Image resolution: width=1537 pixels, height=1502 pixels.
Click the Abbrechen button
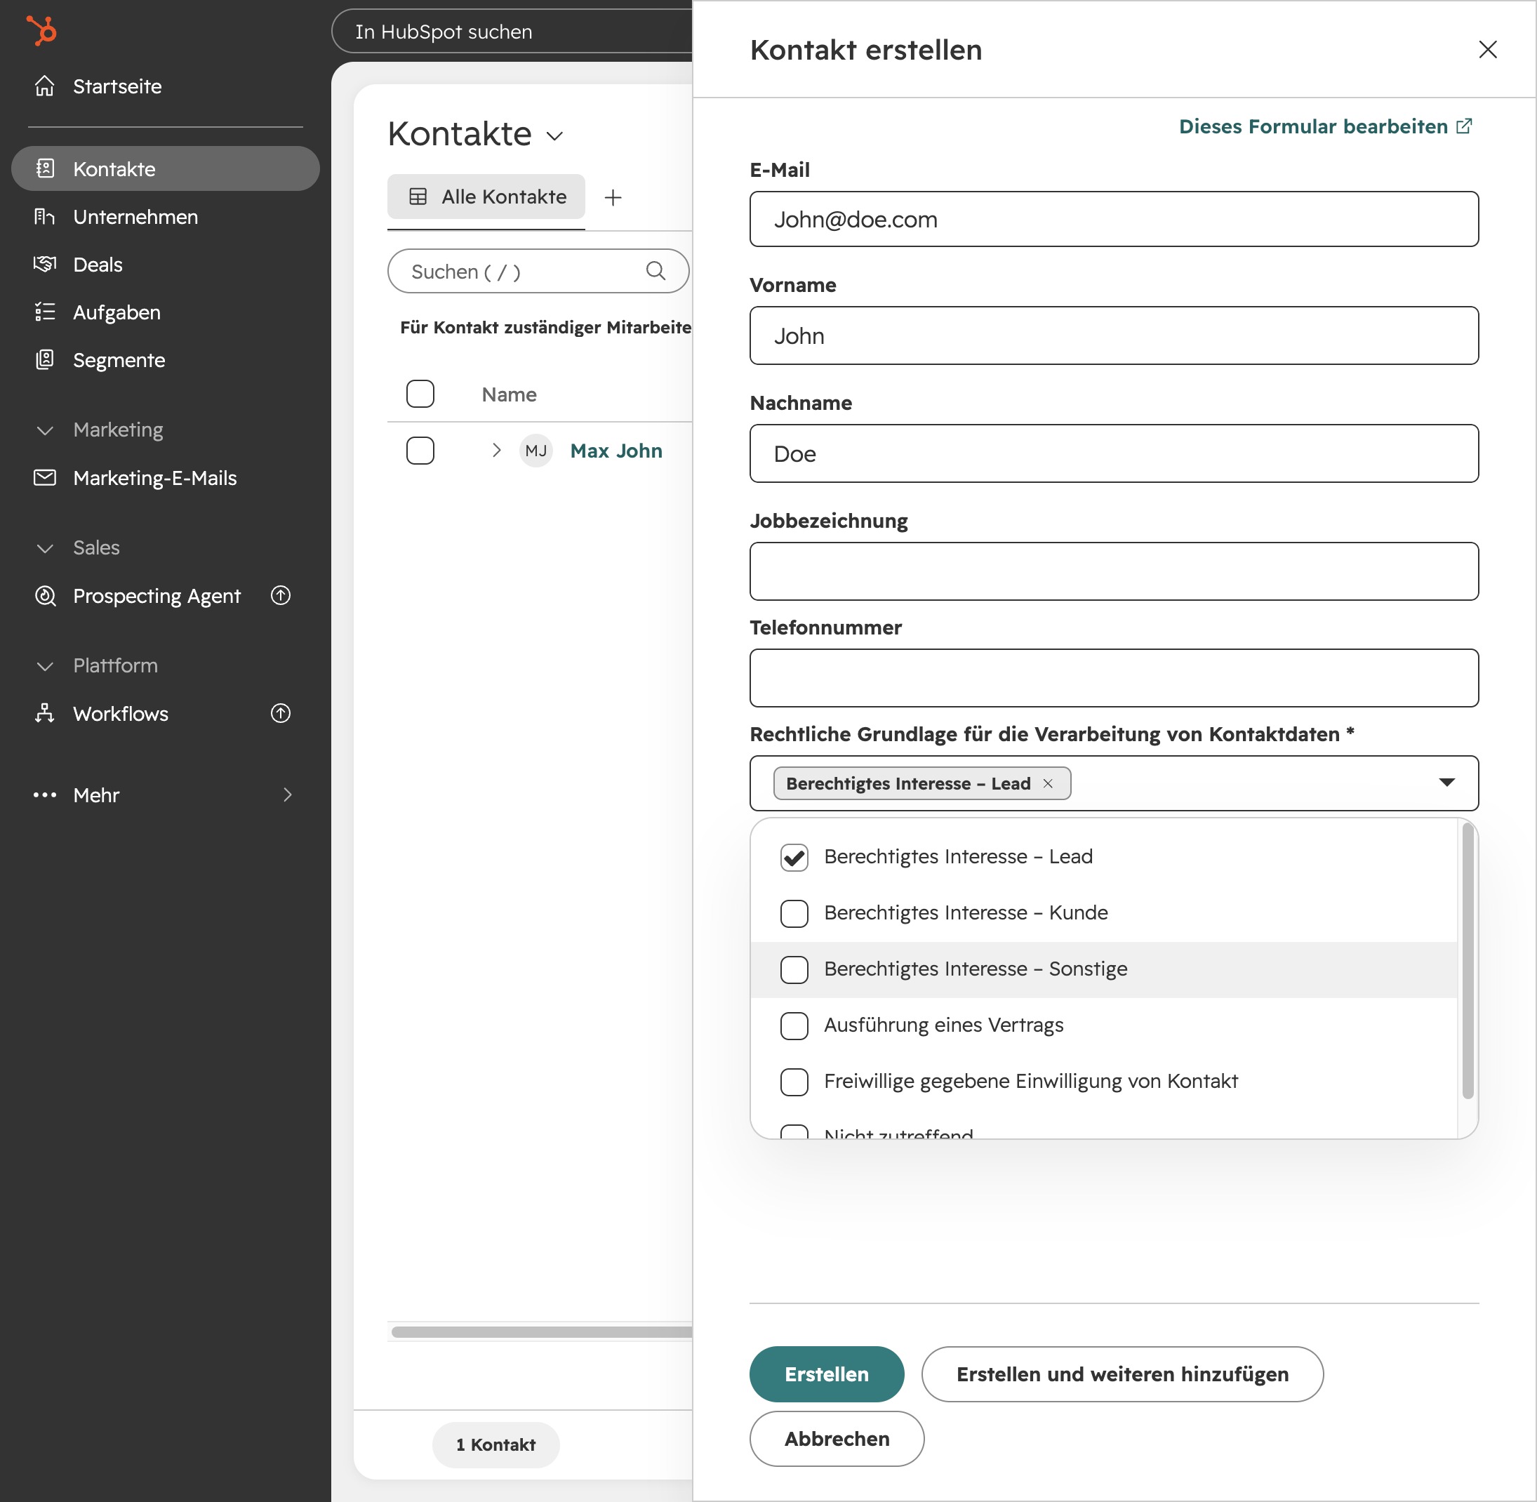(837, 1438)
